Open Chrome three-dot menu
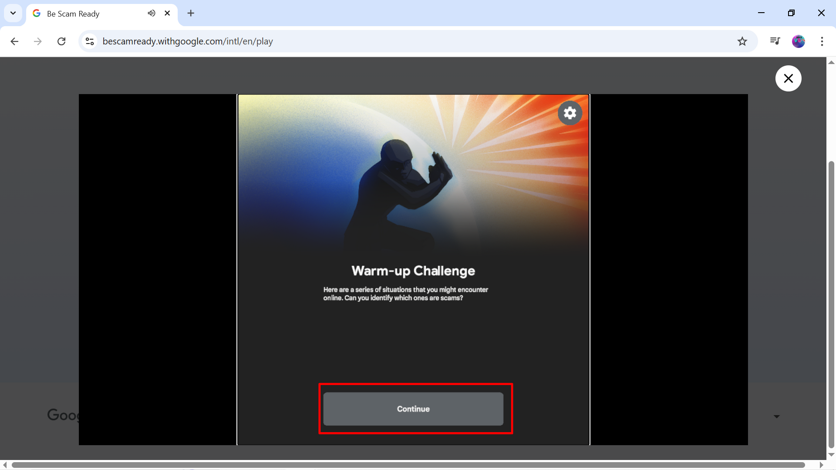836x470 pixels. 822,41
